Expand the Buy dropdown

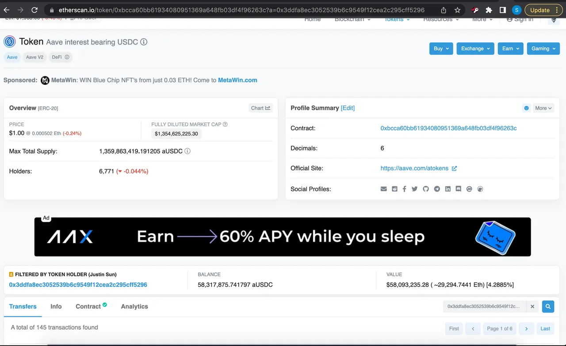[441, 49]
